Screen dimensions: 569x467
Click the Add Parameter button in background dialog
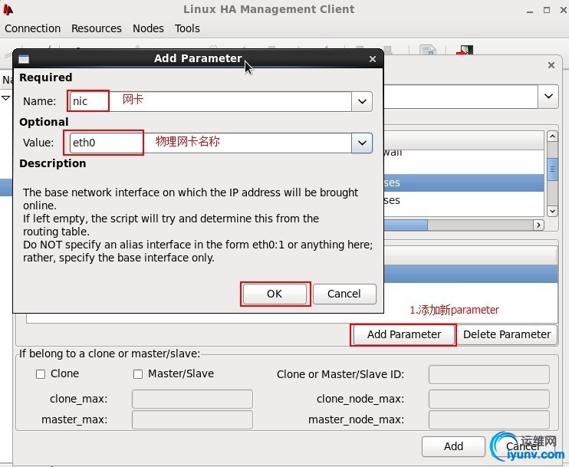click(404, 334)
